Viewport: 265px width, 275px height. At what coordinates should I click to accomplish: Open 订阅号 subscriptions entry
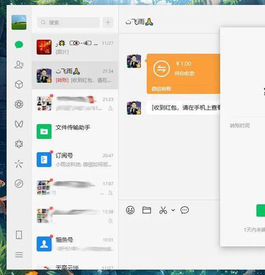[x=75, y=159]
